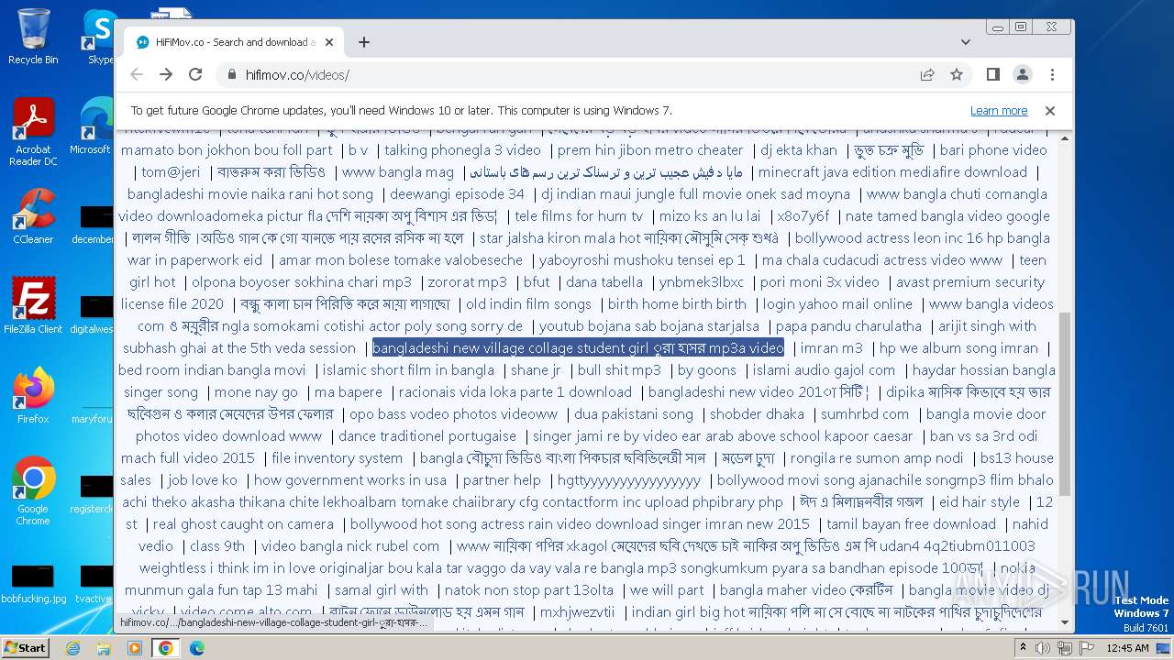Open Recycle Bin desktop icon
The width and height of the screenshot is (1174, 660).
coord(33,37)
